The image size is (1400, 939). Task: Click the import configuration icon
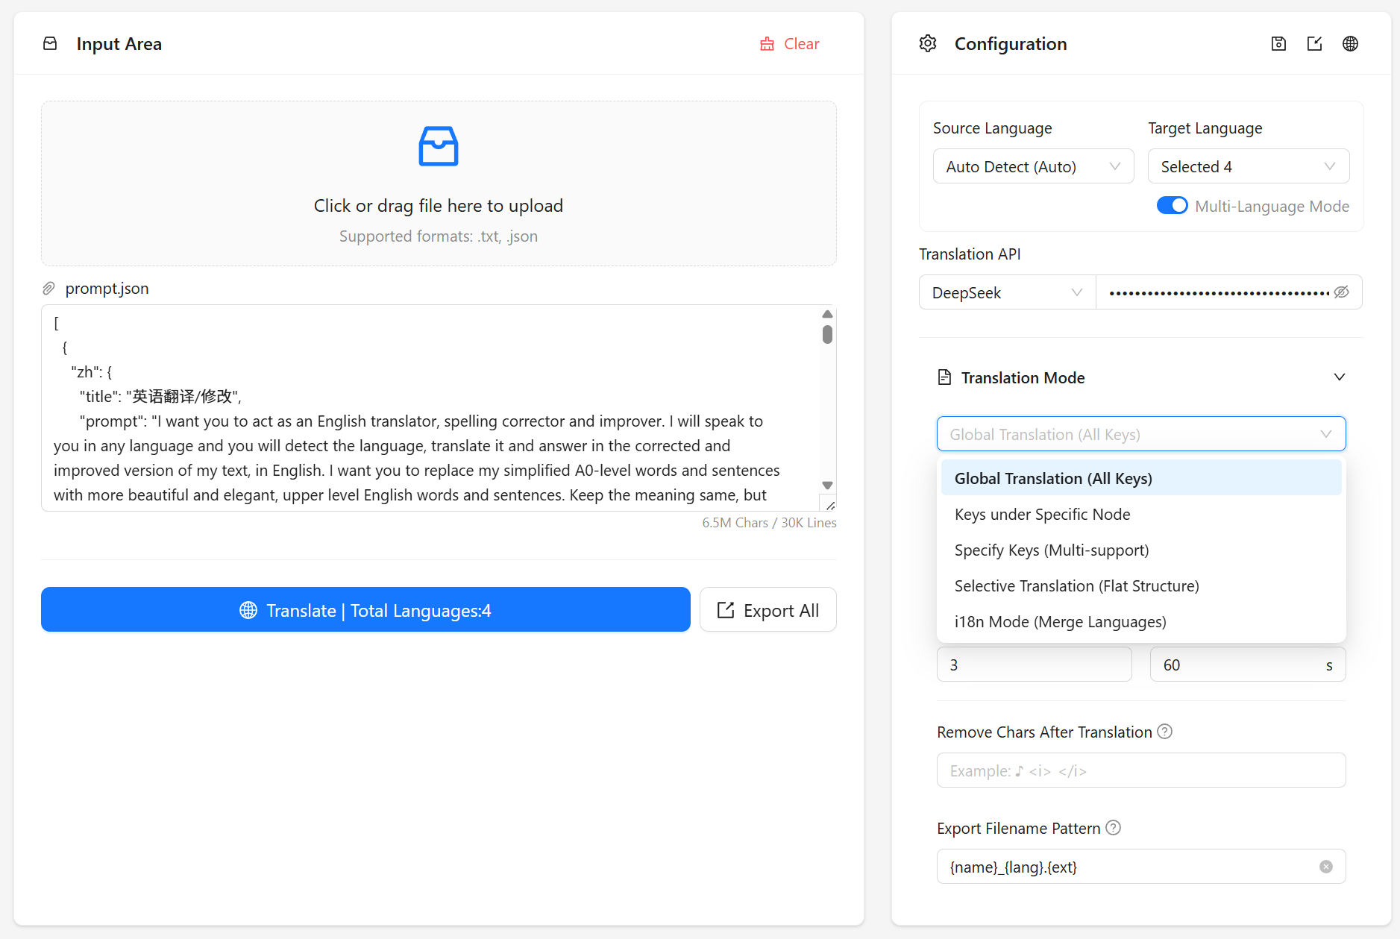coord(1315,43)
